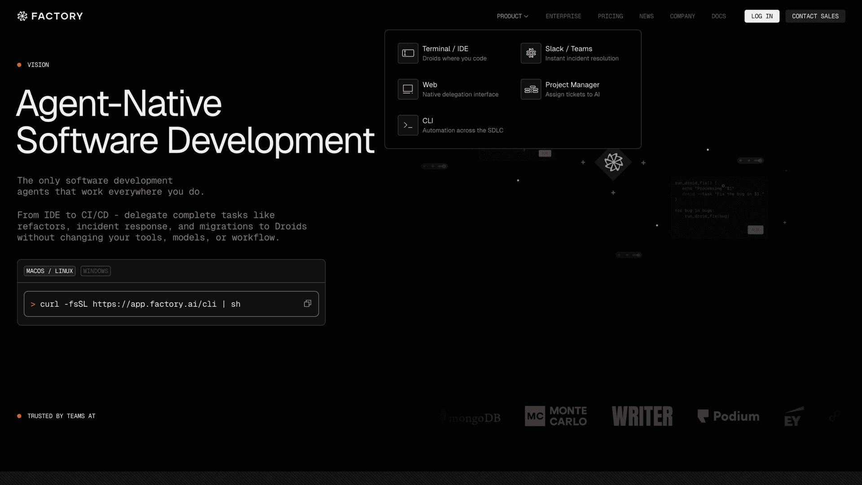This screenshot has height=485, width=862.
Task: Click the Log In button
Action: 761,16
